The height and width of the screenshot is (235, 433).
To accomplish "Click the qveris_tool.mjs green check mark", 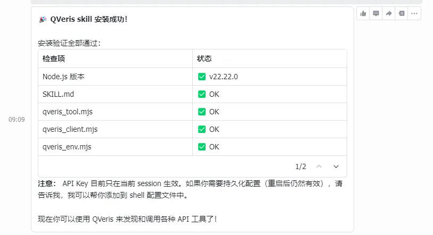I will 202,112.
